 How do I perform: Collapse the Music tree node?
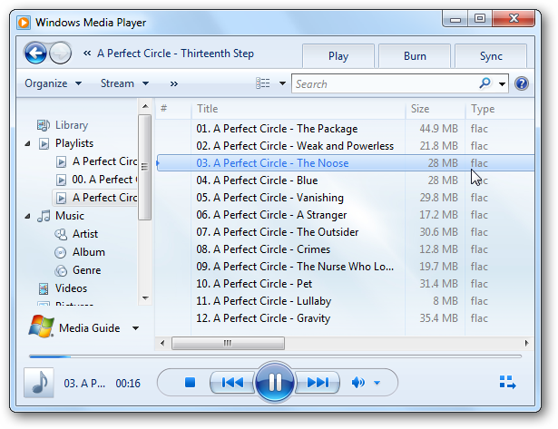coord(27,216)
